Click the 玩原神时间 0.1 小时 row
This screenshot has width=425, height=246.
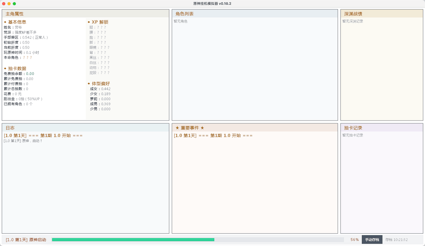(x=21, y=53)
